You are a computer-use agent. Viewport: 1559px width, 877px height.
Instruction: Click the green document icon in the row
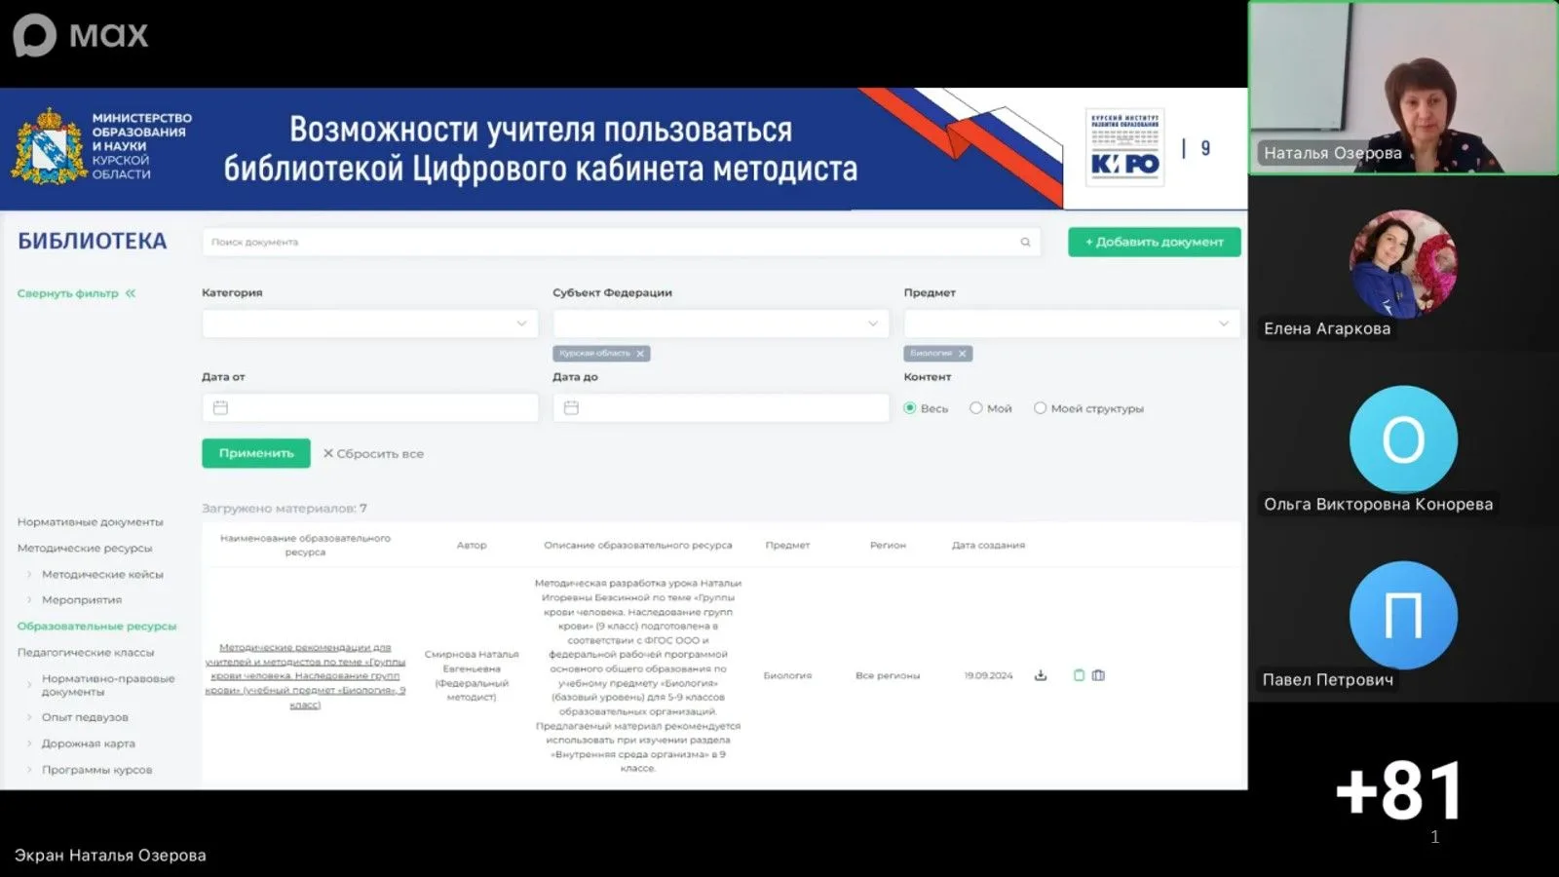point(1079,675)
